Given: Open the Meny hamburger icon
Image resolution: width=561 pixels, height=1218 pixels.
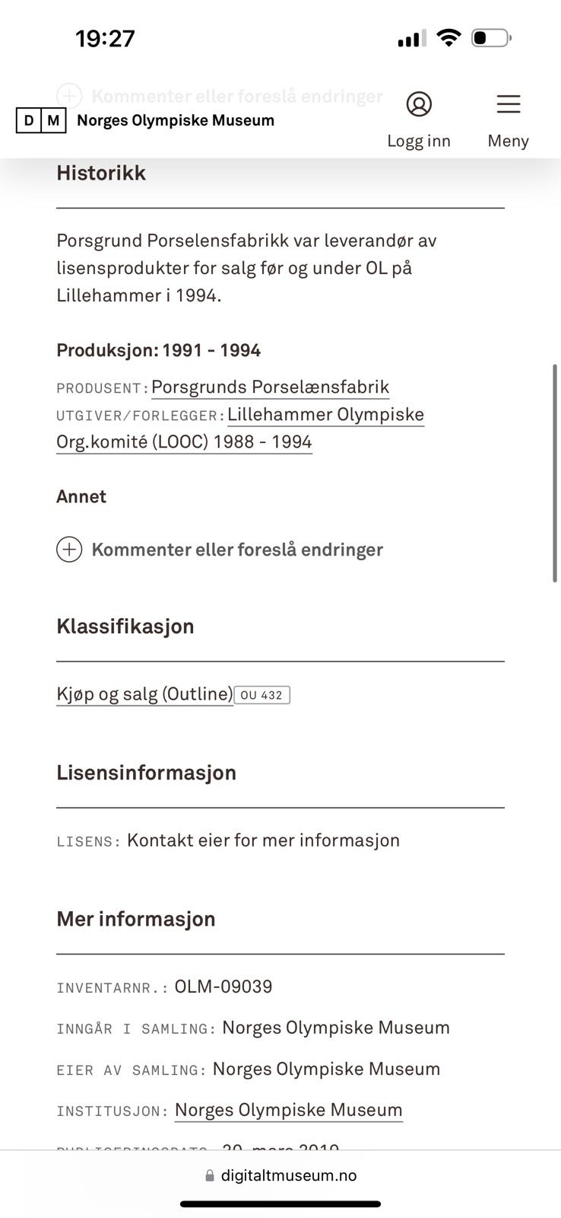Looking at the screenshot, I should [x=508, y=104].
